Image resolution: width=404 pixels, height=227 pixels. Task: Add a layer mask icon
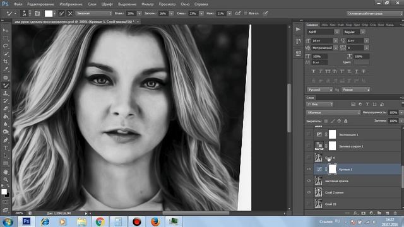pyautogui.click(x=364, y=213)
